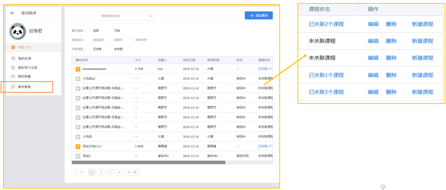Open 已关联1个 link in 测试文档1111 row

[265, 146]
